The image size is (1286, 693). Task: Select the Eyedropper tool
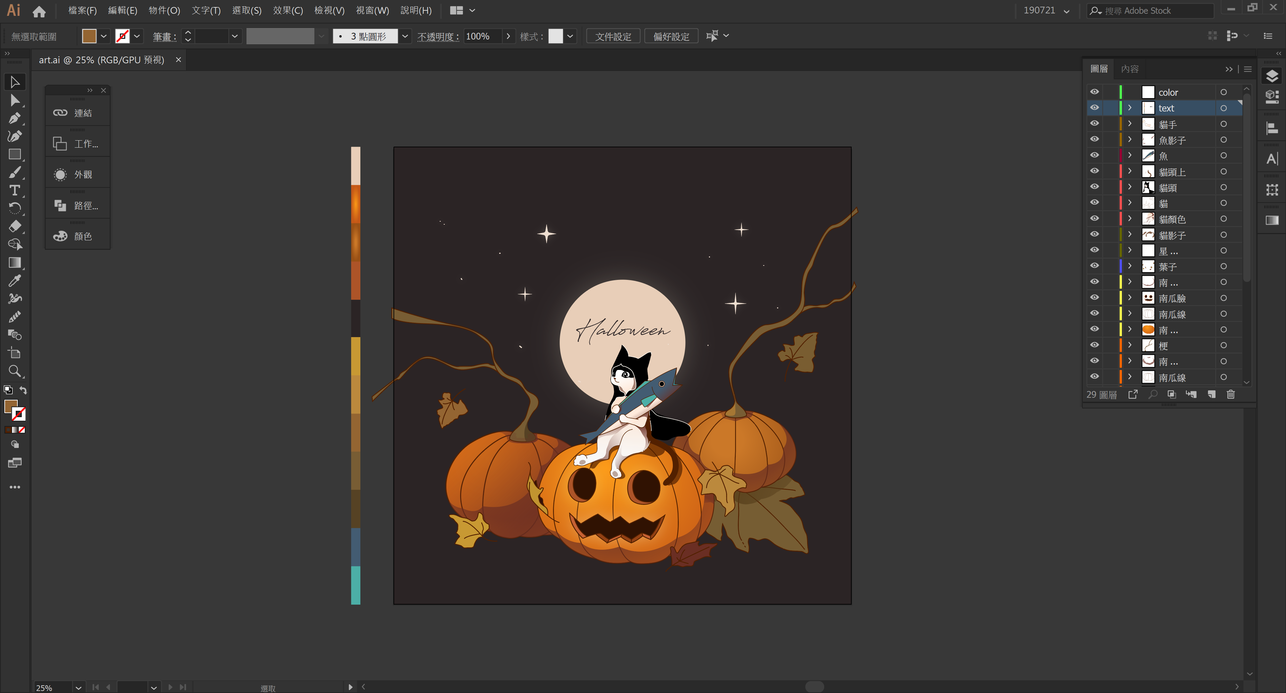[14, 281]
